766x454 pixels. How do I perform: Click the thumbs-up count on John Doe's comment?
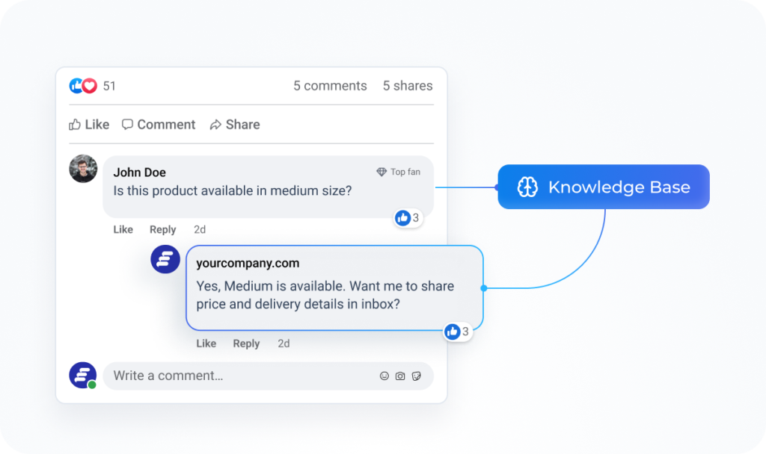pyautogui.click(x=408, y=218)
